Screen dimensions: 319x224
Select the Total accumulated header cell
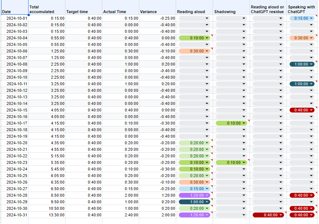pyautogui.click(x=47, y=8)
